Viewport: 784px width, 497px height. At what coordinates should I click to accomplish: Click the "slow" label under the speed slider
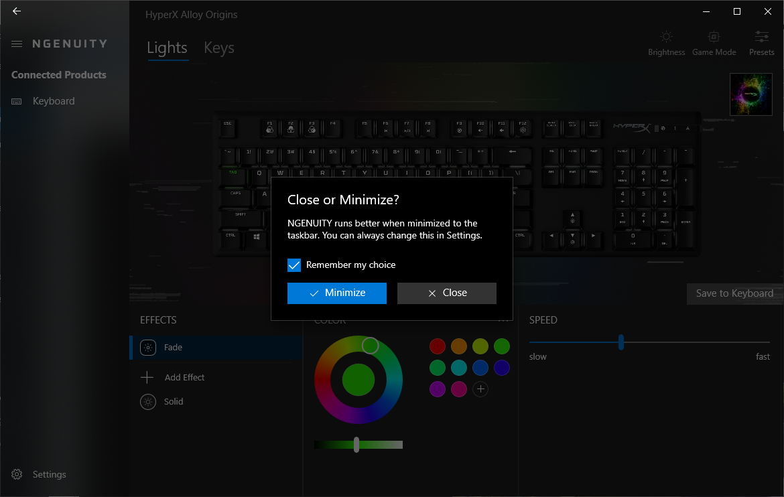538,356
